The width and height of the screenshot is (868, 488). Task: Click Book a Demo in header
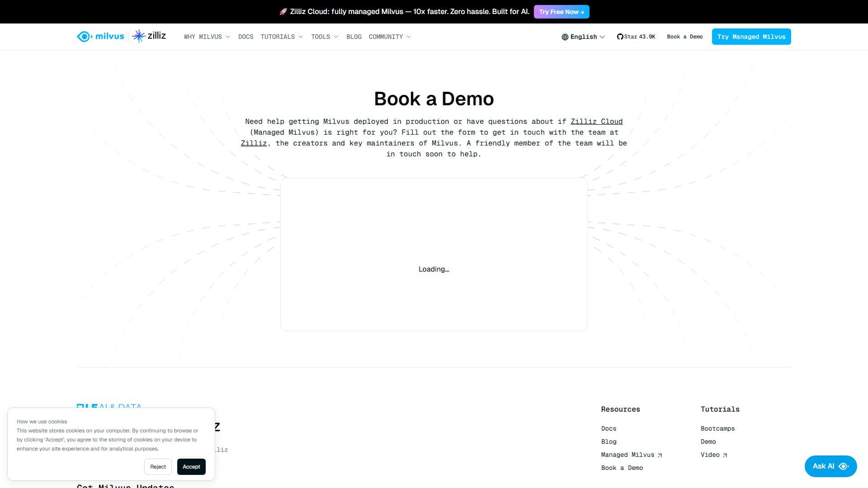tap(684, 37)
